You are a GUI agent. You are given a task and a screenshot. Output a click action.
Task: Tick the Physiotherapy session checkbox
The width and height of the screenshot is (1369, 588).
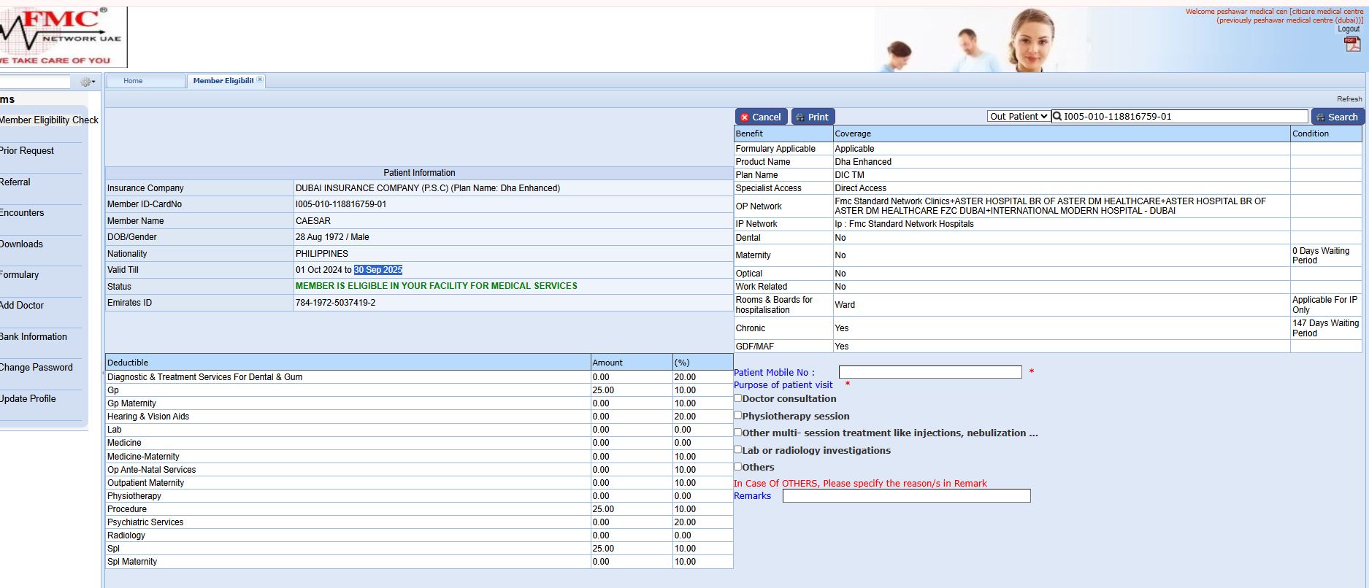pos(738,416)
